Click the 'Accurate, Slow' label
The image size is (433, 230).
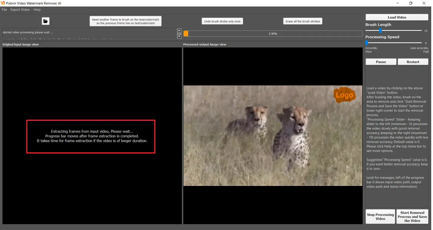coord(371,50)
